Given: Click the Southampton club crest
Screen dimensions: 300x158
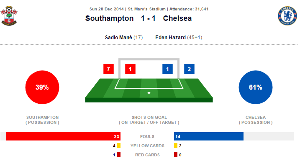Looking at the screenshot, I should 9,16.
